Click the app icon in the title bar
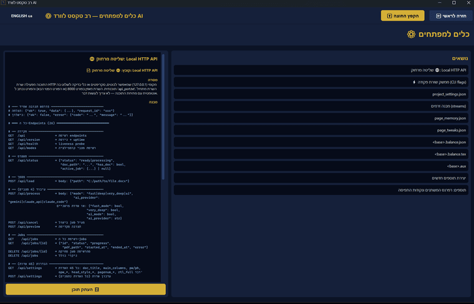Viewport: 474px width, 304px height. 3,2
